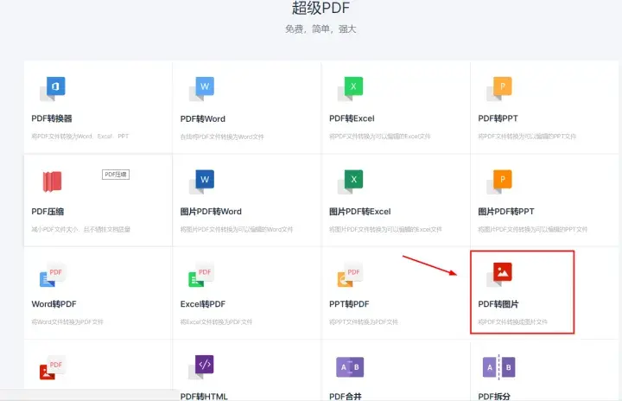Open the PDF转Word tool title
The width and height of the screenshot is (622, 401).
pos(203,118)
